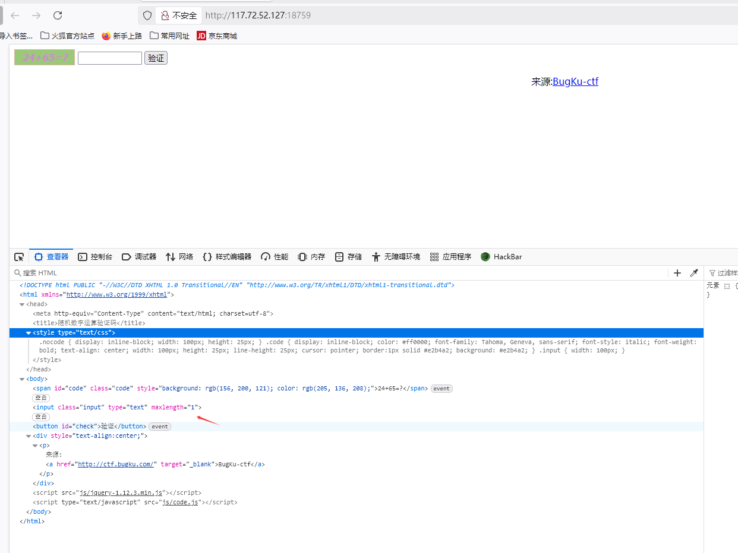
Task: Open the HackBar panel icon
Action: coord(485,257)
